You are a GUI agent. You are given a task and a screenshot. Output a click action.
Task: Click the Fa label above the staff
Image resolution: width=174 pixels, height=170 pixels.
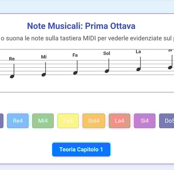coord(75,55)
